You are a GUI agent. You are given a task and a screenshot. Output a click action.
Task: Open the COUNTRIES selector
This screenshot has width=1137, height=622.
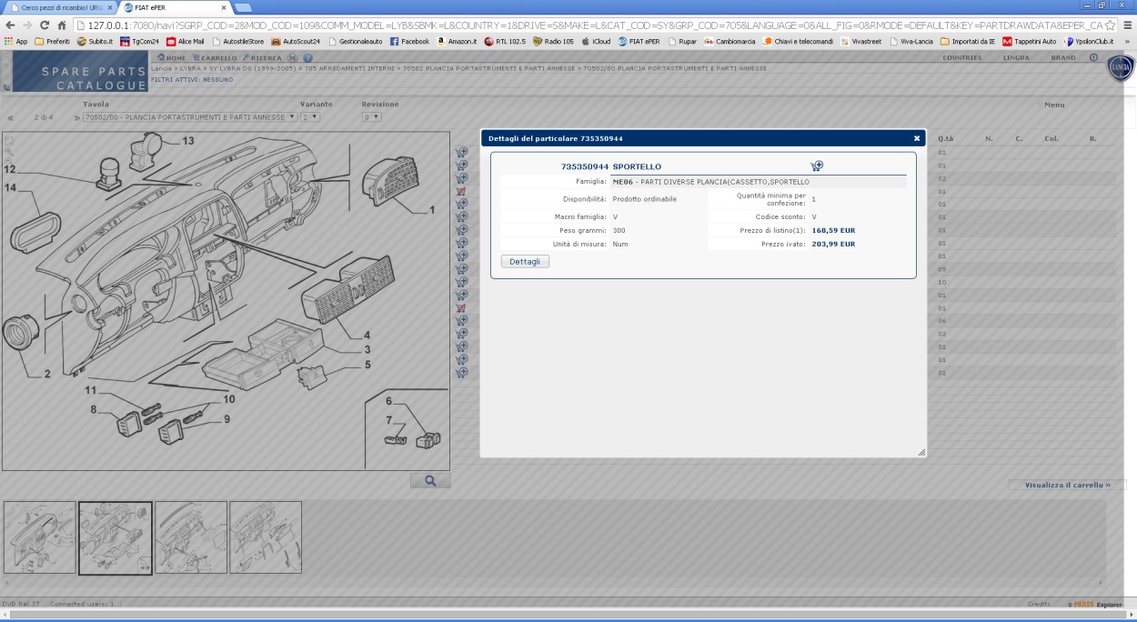click(x=962, y=57)
